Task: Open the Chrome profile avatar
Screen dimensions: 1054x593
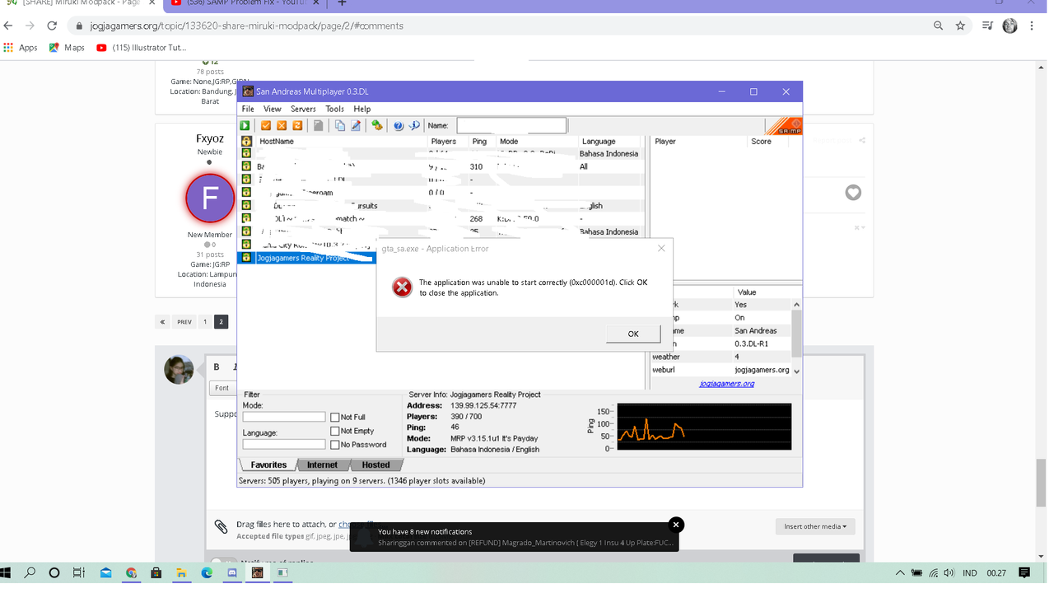Action: [x=1010, y=26]
